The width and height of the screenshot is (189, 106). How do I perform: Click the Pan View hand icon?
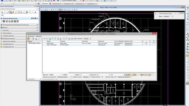click(x=65, y=10)
